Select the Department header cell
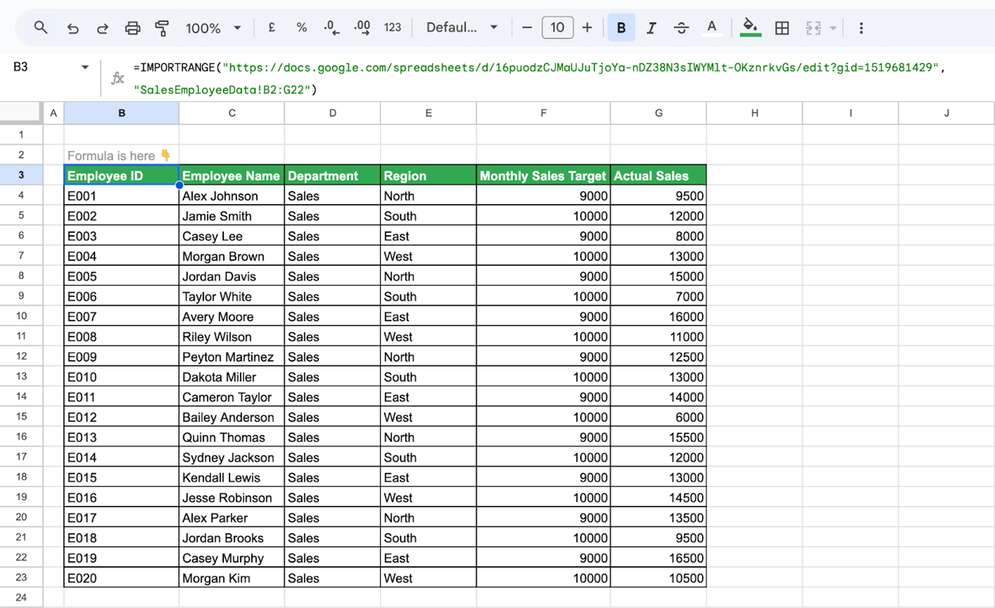The height and width of the screenshot is (608, 995). tap(332, 176)
